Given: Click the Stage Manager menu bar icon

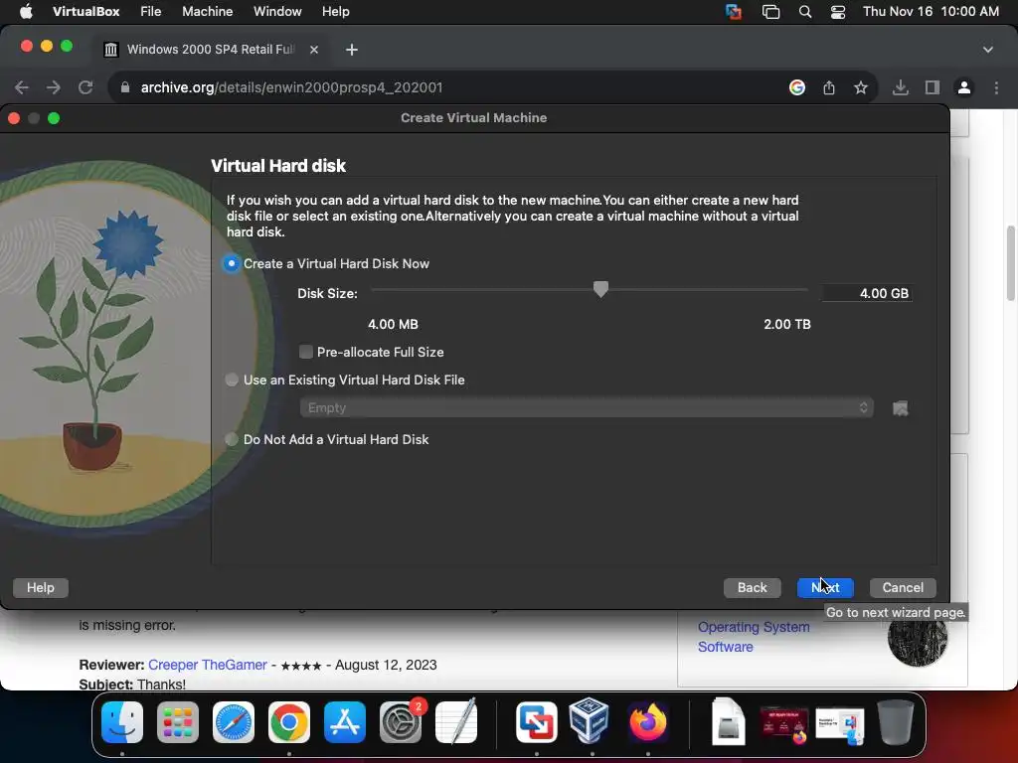Looking at the screenshot, I should 770,12.
